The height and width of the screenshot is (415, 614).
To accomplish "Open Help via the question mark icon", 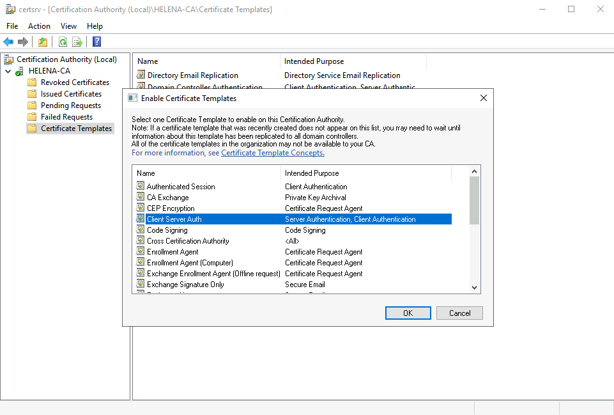I will click(x=96, y=42).
